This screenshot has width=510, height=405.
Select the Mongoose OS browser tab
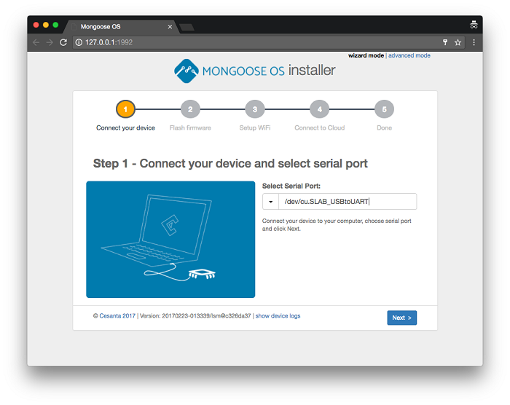coord(121,27)
